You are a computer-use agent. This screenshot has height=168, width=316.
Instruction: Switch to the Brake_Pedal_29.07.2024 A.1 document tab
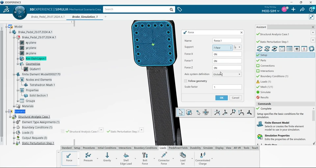click(x=48, y=17)
